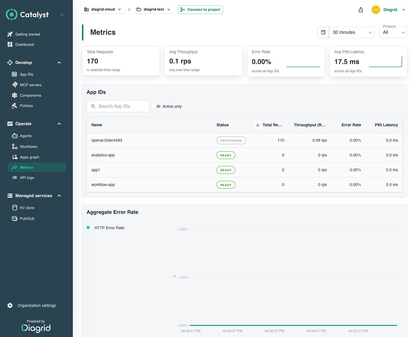416x337 pixels.
Task: Open the analytics-app row
Action: tap(245, 155)
